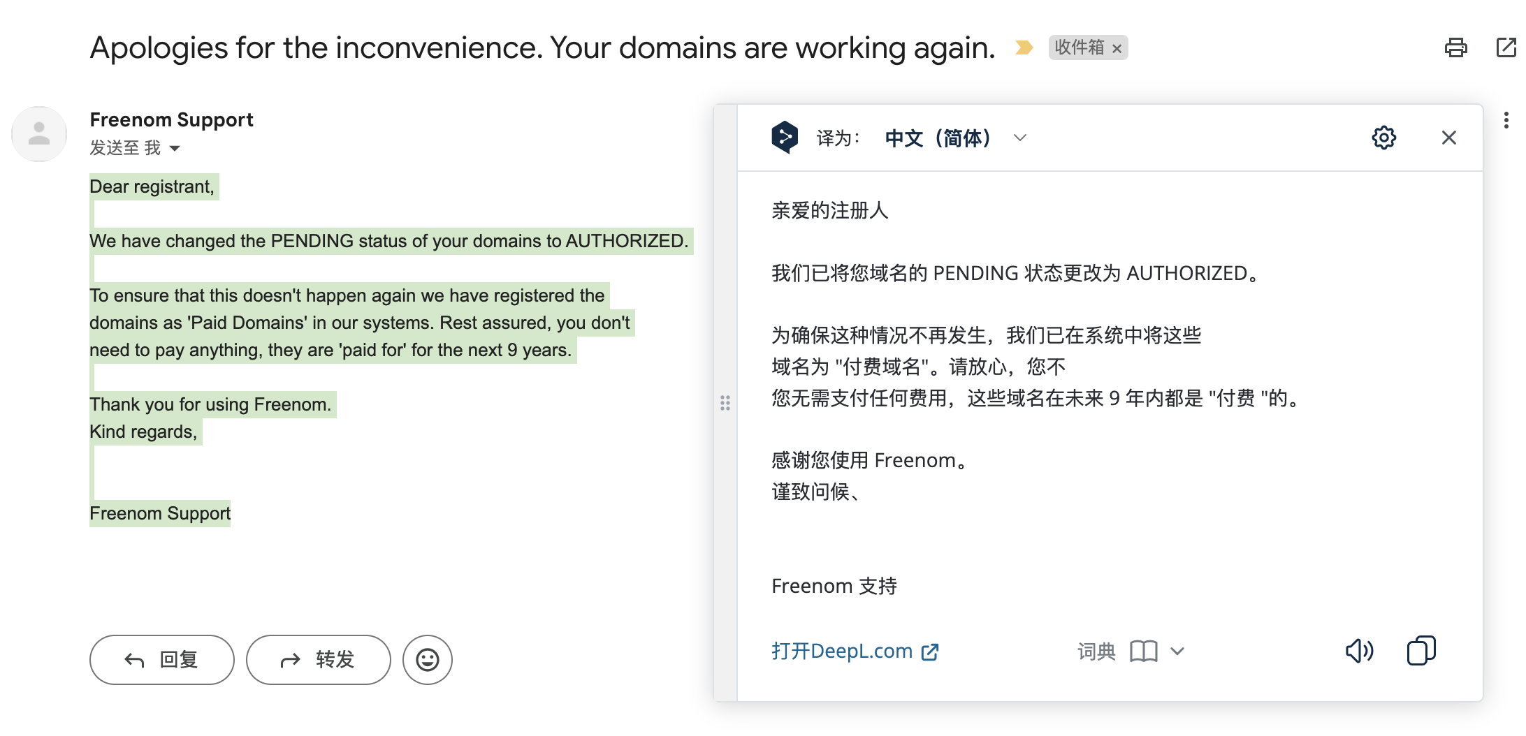Expand the 词典 dictionary chevron
This screenshot has width=1526, height=736.
pos(1177,652)
